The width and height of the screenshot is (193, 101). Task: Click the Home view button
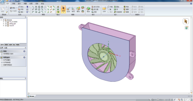(13, 8)
